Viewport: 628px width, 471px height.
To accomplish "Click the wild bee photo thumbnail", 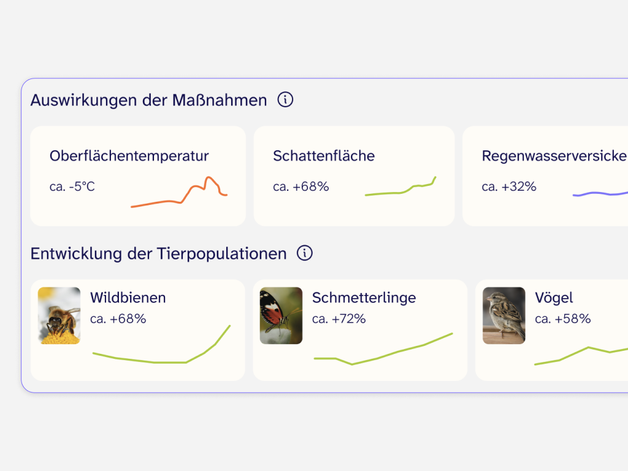I will pyautogui.click(x=59, y=316).
